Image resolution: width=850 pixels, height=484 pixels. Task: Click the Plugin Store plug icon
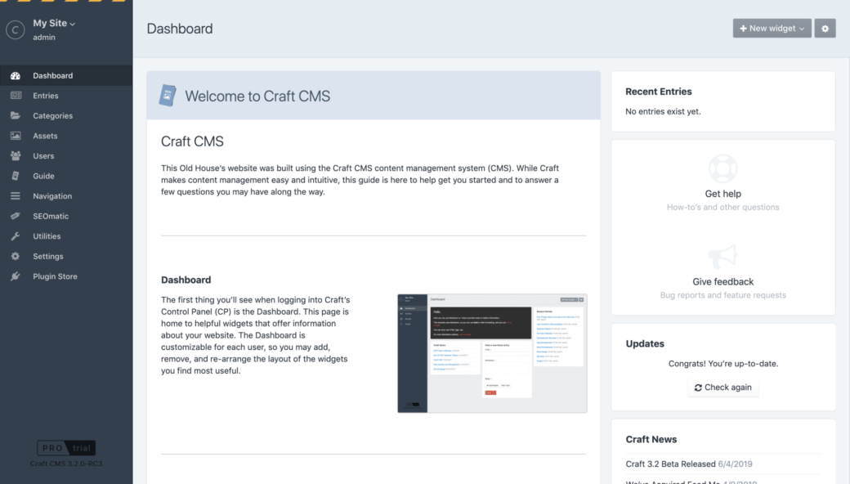pos(16,276)
